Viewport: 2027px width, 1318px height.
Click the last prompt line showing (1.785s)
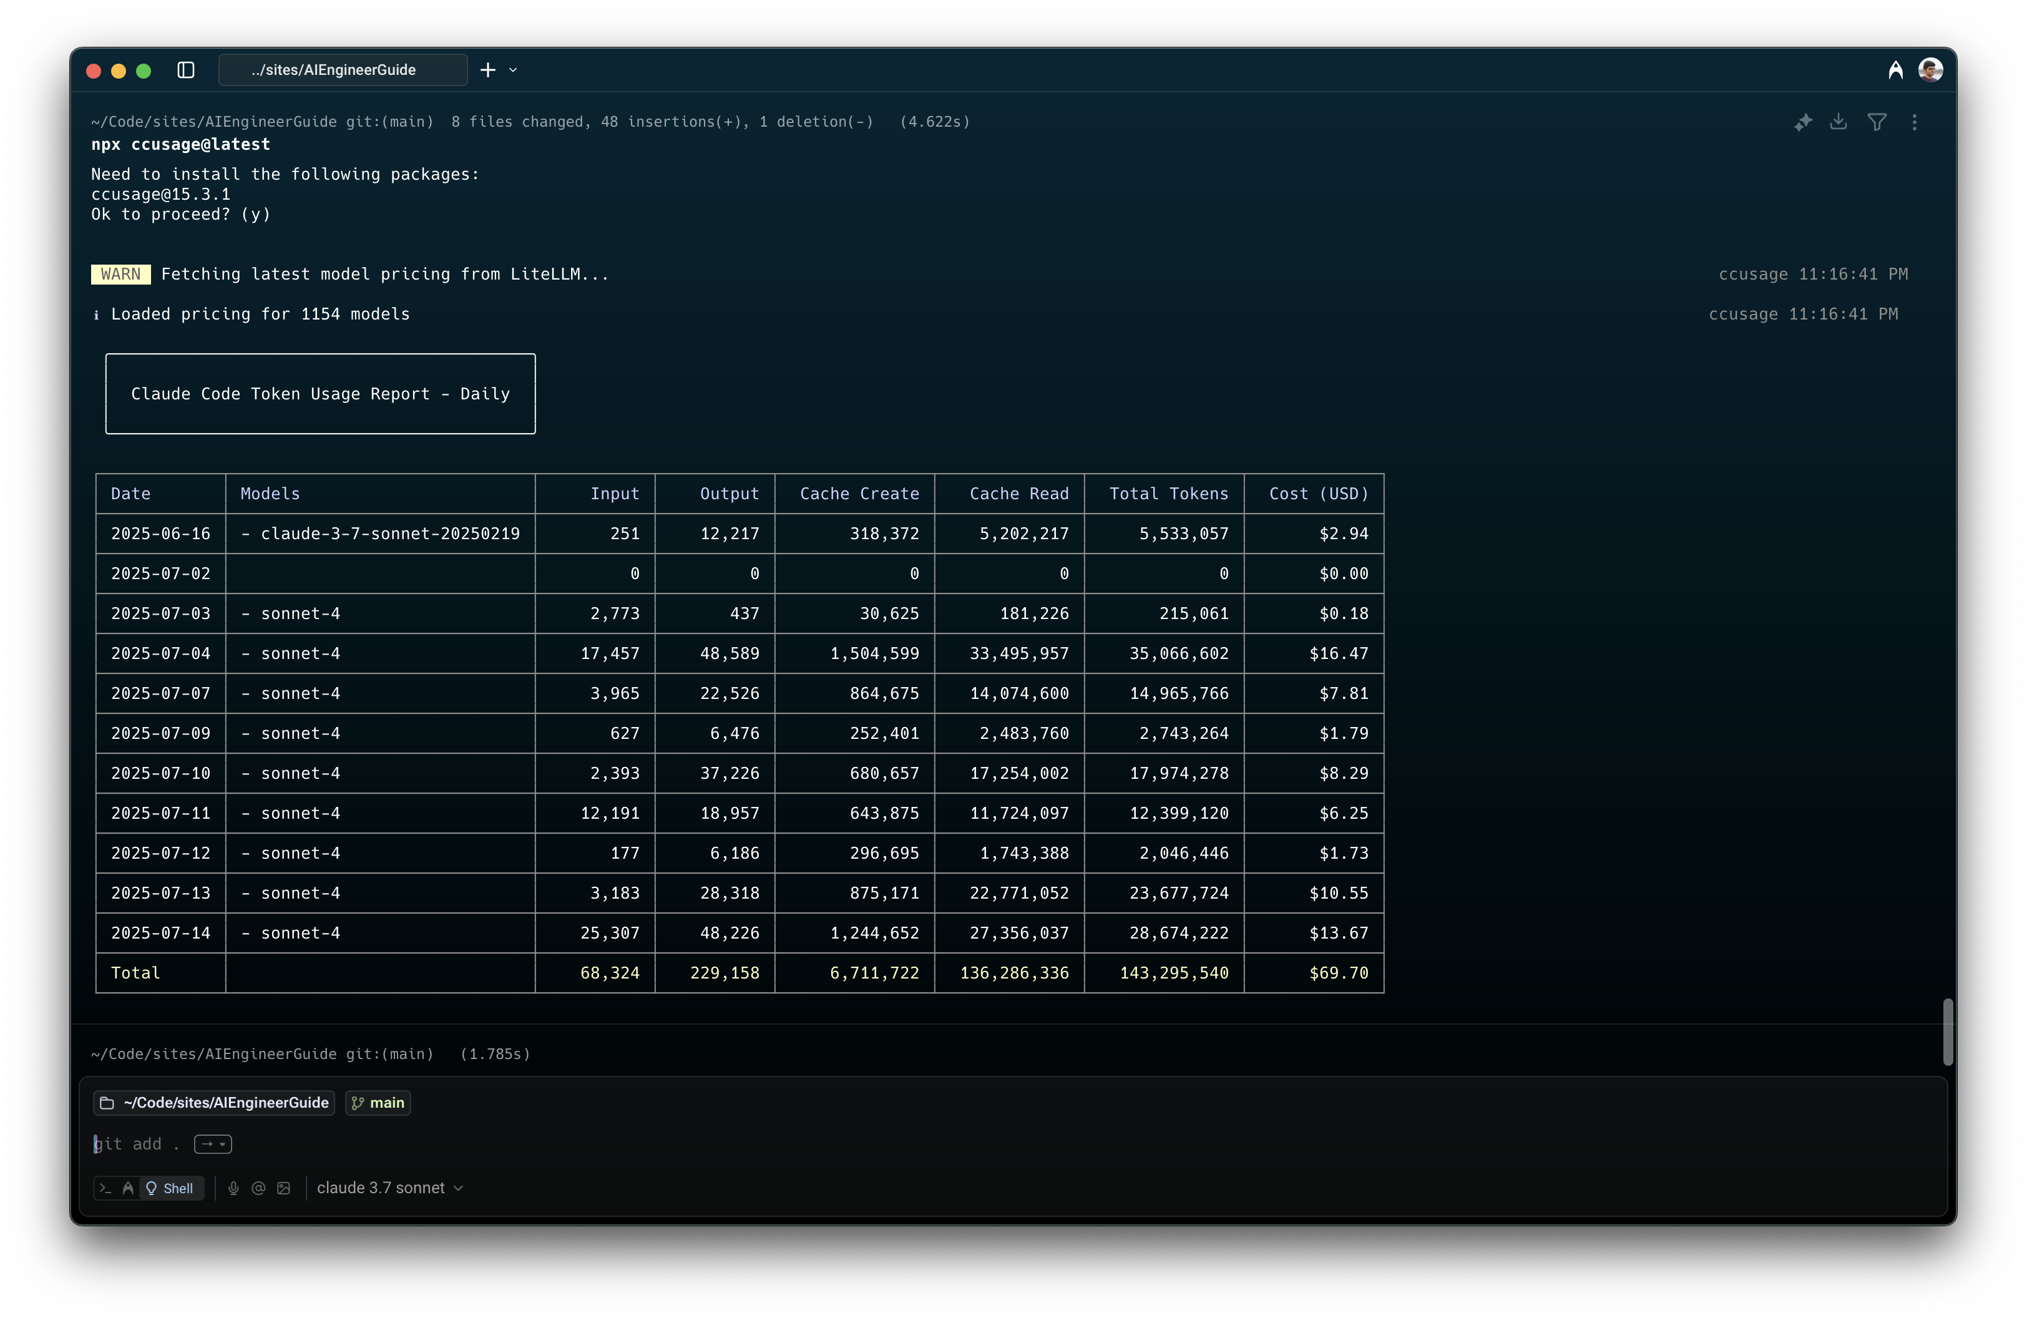(x=311, y=1054)
